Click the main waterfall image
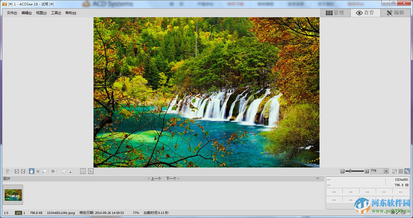 (x=206, y=92)
